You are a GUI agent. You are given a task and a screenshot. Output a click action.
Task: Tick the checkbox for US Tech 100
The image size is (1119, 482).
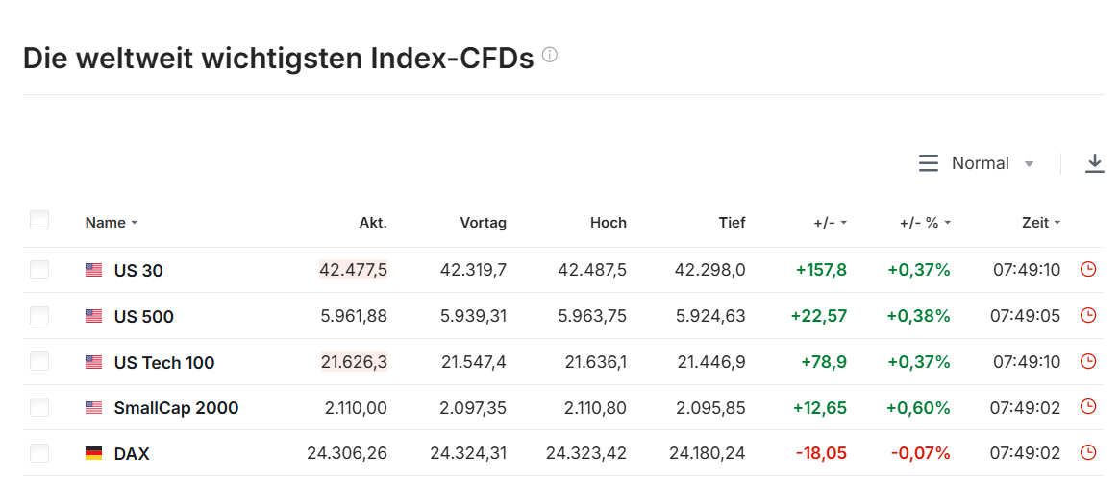pyautogui.click(x=39, y=362)
